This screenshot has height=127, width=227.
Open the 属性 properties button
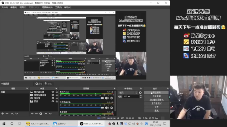pyautogui.click(x=39, y=84)
